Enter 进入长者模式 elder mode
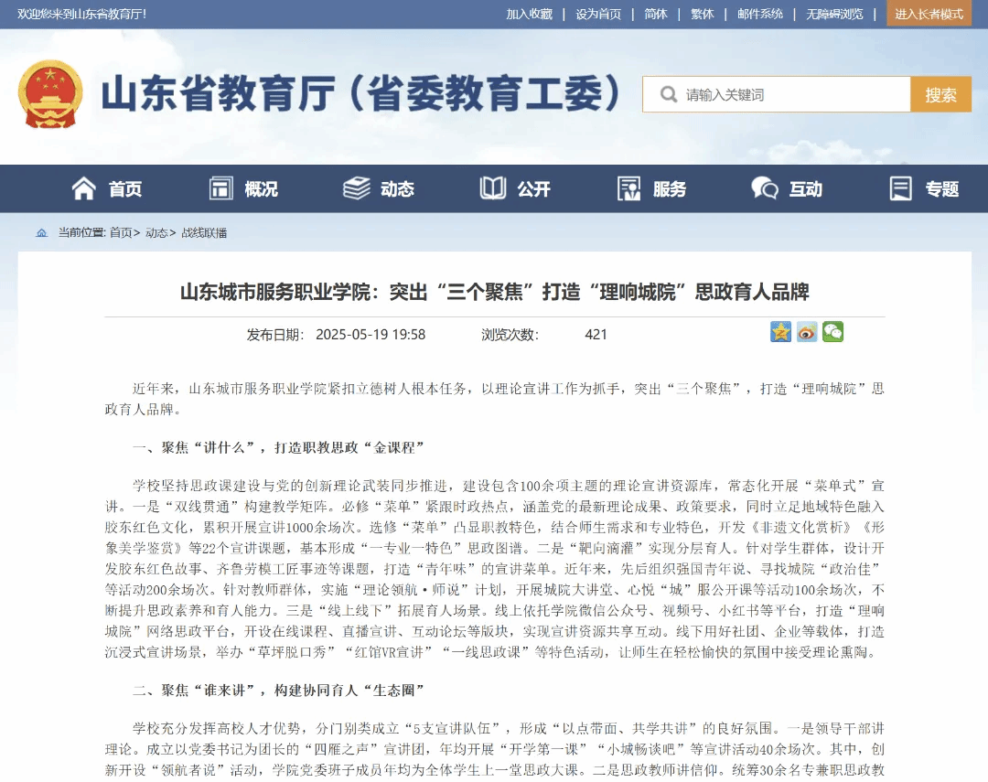The height and width of the screenshot is (782, 988). click(929, 14)
